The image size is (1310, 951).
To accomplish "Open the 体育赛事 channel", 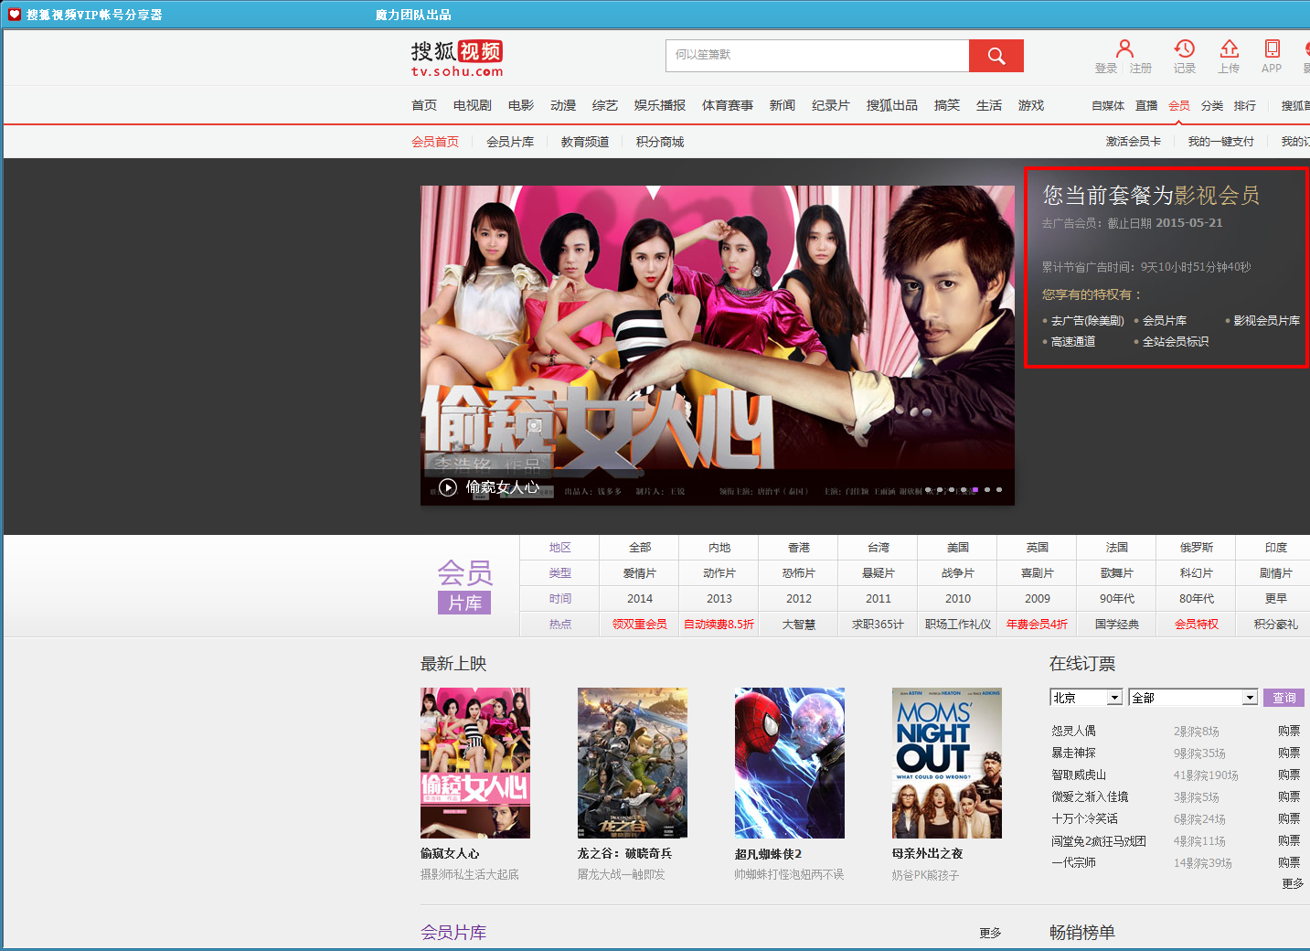I will [x=728, y=106].
